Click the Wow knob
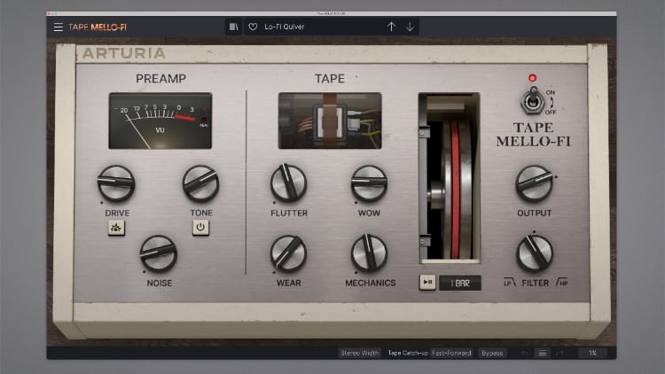Viewport: 665px width, 374px height. [369, 183]
